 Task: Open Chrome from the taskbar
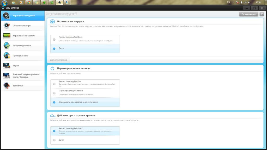(29, 2)
